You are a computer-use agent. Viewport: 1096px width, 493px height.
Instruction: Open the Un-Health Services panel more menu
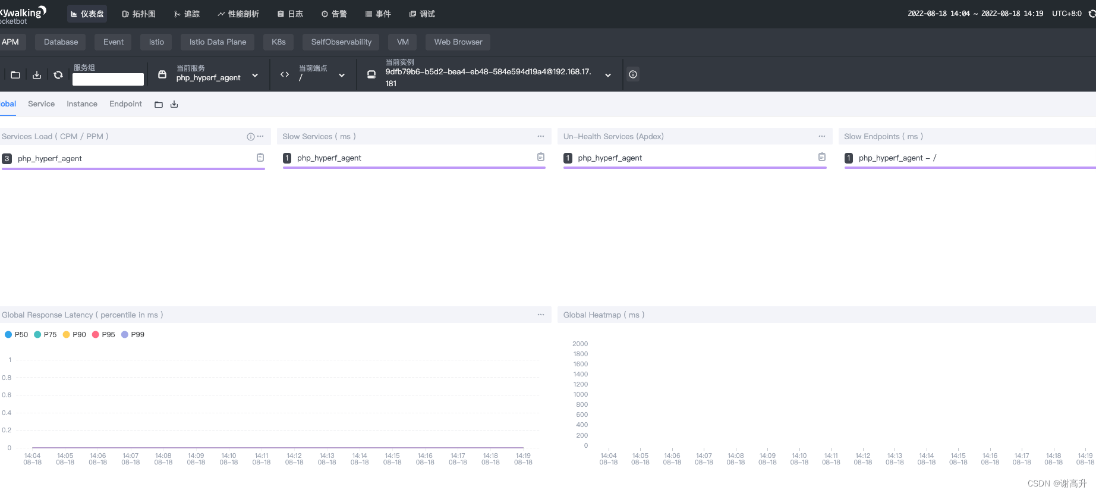pos(822,136)
